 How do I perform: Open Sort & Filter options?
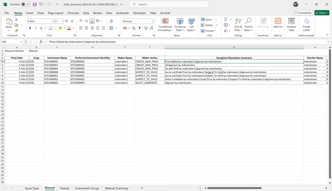(238, 25)
